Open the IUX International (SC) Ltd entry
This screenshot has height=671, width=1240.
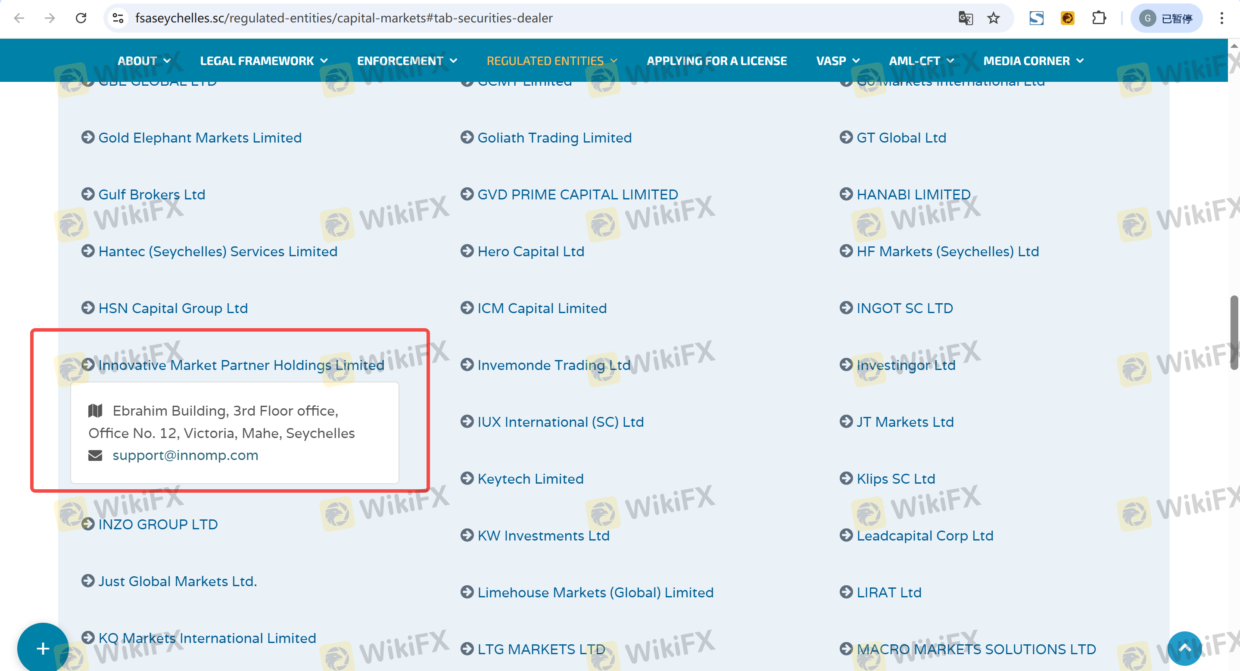560,422
